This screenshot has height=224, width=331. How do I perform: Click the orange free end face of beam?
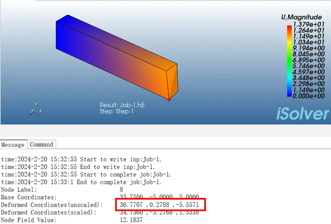172,81
